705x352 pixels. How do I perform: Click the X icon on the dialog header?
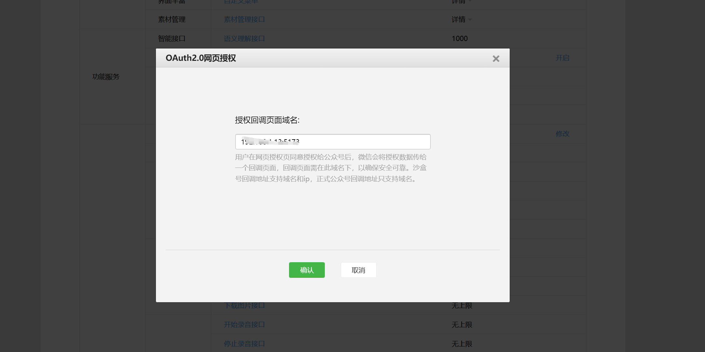click(x=495, y=59)
